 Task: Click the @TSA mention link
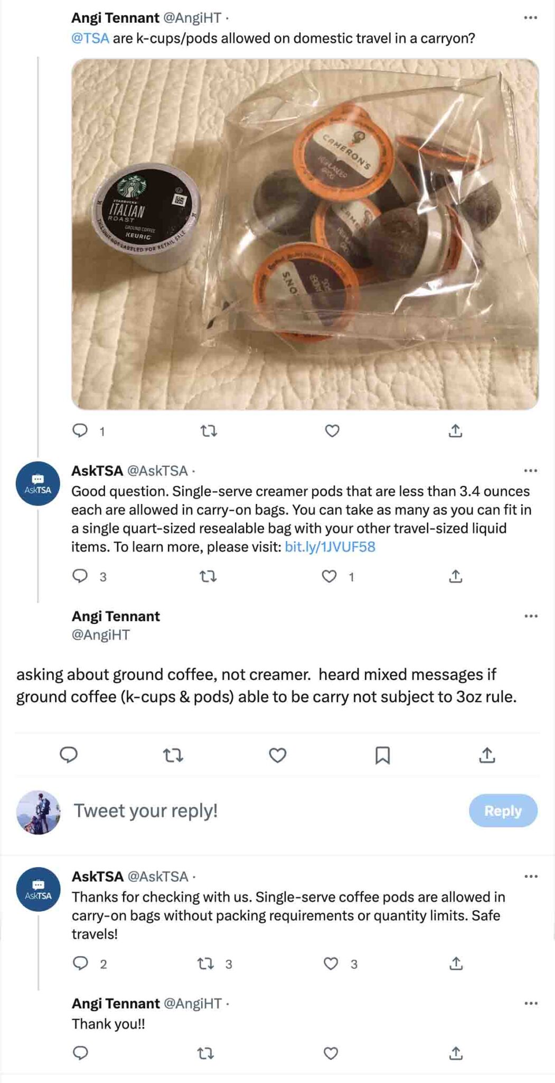tap(90, 38)
